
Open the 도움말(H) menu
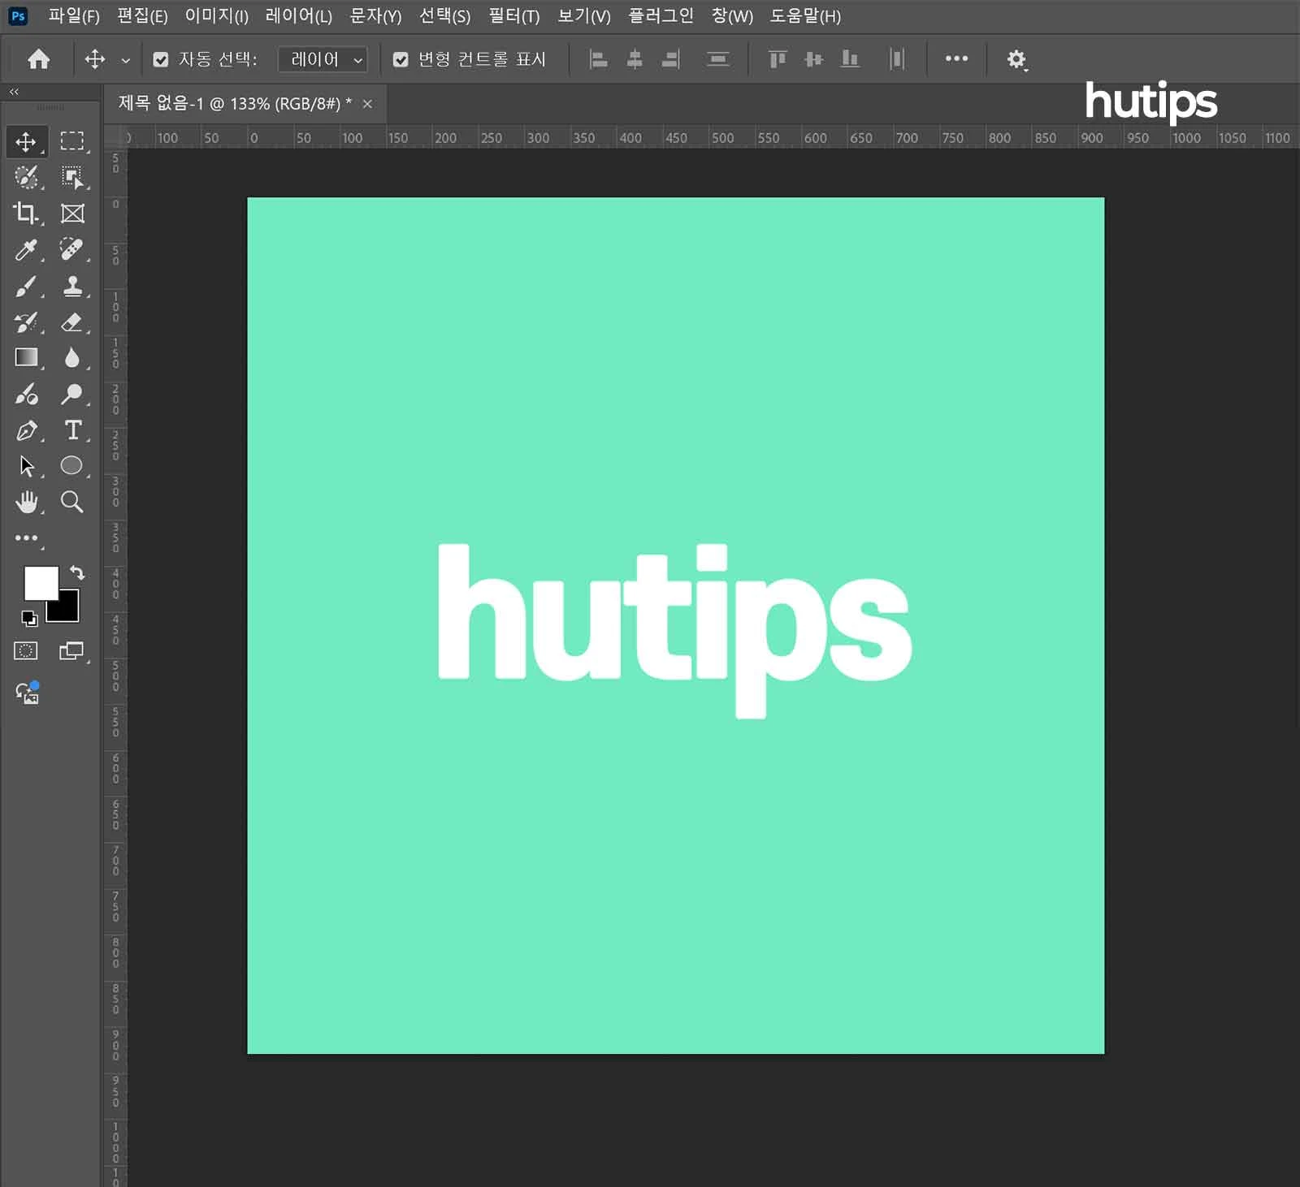805,16
